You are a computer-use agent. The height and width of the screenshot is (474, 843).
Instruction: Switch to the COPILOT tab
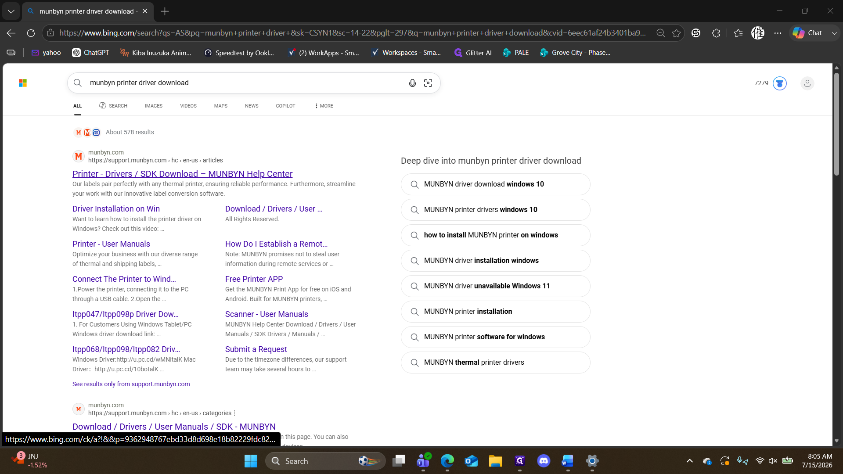coord(285,106)
